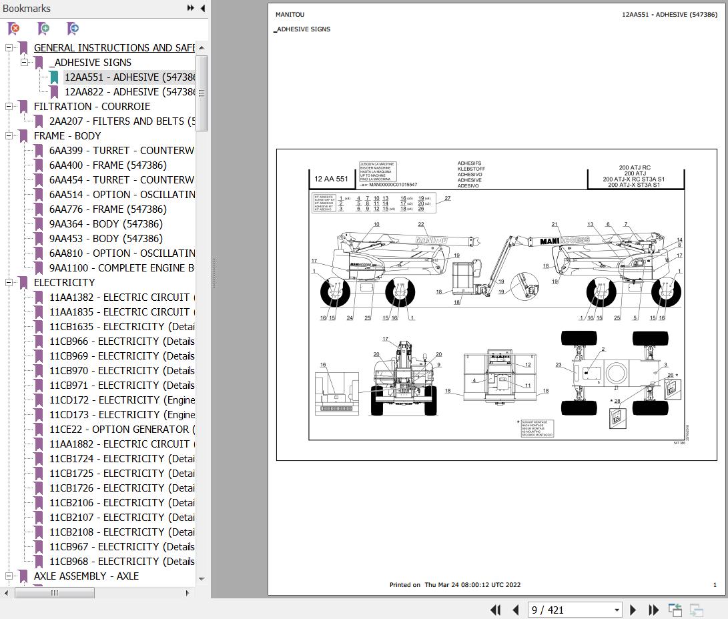This screenshot has height=619, width=728.
Task: Open the ELECTRICITY bookmark
Action: click(x=64, y=283)
